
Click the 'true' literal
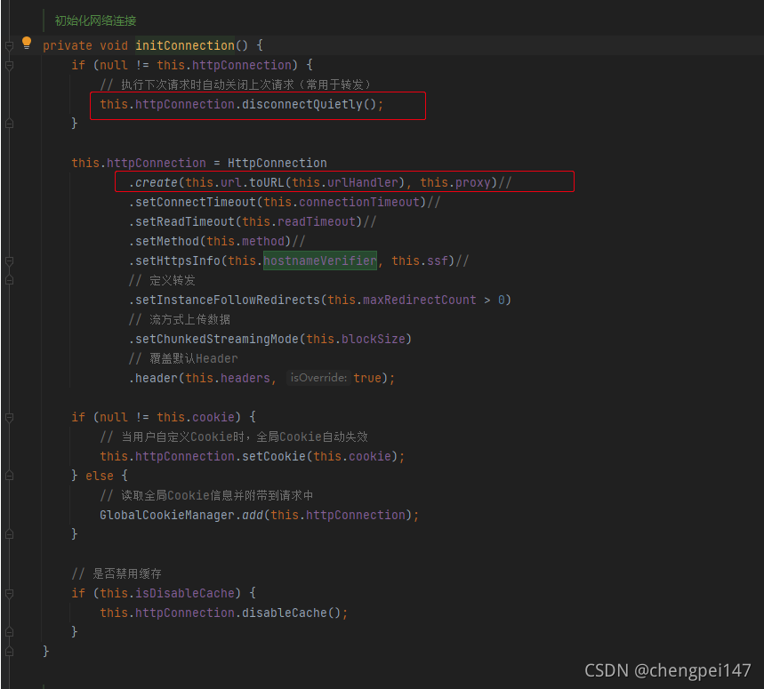(367, 379)
